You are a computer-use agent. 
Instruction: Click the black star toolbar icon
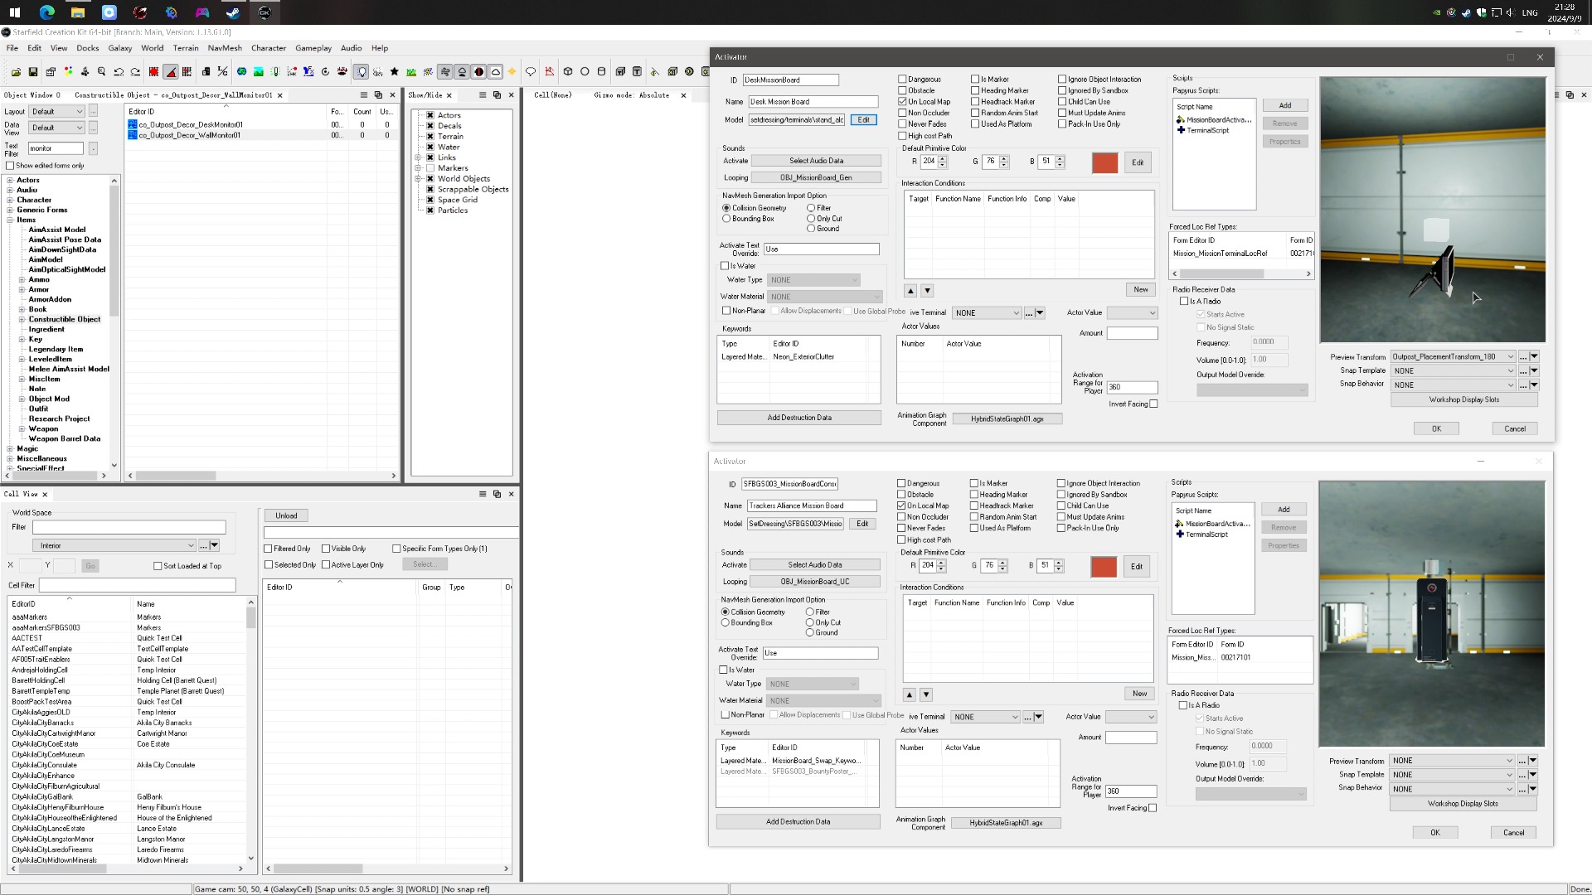pyautogui.click(x=395, y=72)
